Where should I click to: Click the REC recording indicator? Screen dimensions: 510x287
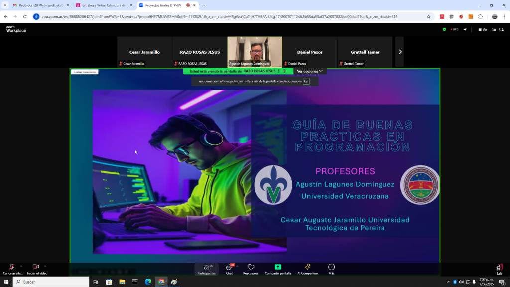tap(455, 29)
